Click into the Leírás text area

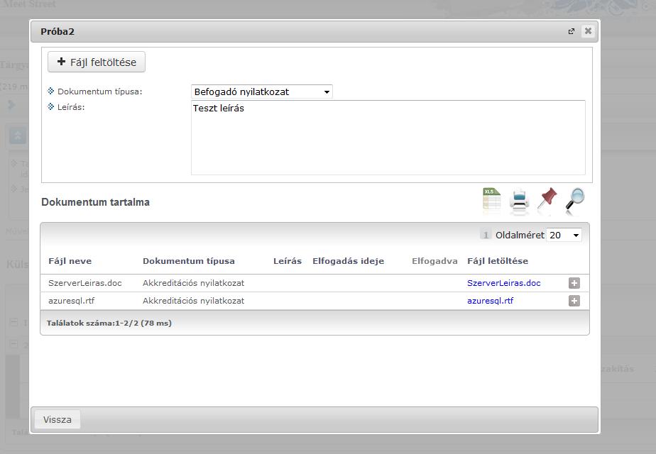388,138
